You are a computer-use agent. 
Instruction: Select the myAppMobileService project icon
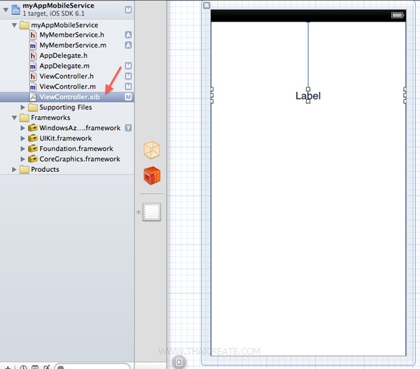[16, 10]
